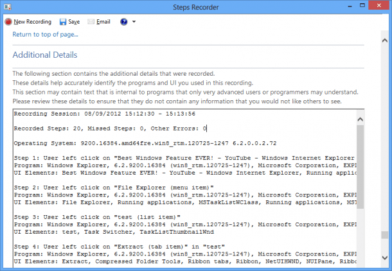Click UI Elements: Extract, Compressed Folder Tools line
Viewport: 392px width, 271px height.
tap(185, 261)
